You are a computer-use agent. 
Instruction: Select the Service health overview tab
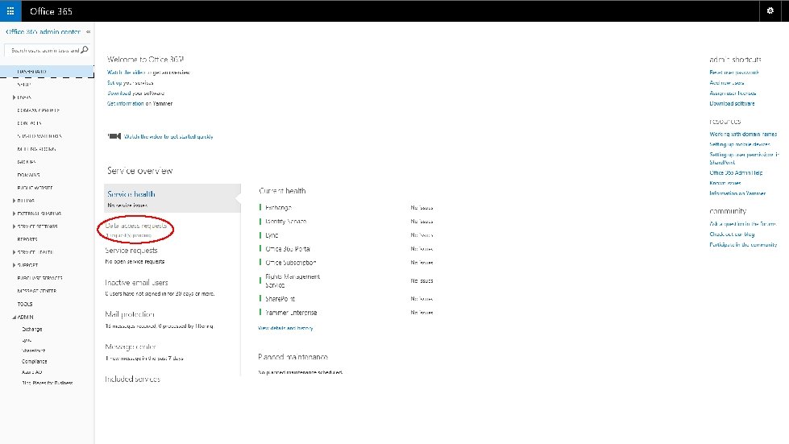pos(172,198)
